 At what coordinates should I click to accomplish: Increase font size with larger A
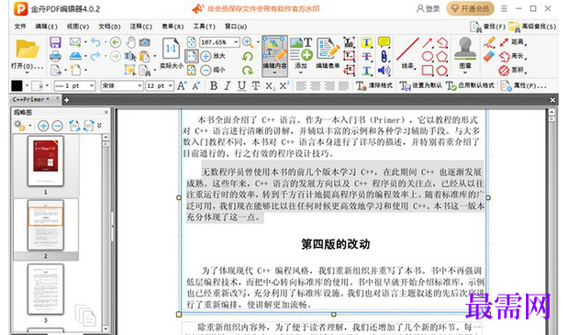(x=183, y=86)
